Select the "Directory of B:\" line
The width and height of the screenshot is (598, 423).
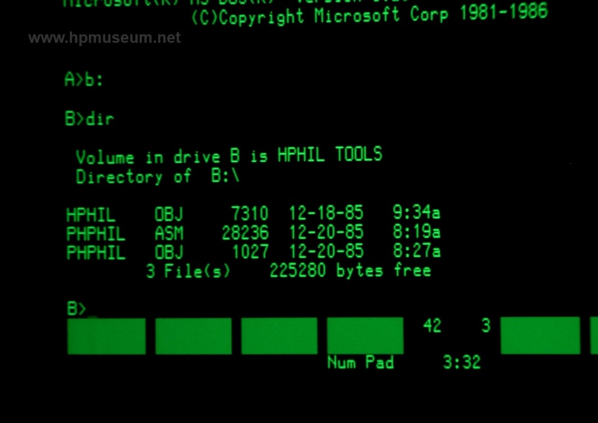tap(158, 177)
